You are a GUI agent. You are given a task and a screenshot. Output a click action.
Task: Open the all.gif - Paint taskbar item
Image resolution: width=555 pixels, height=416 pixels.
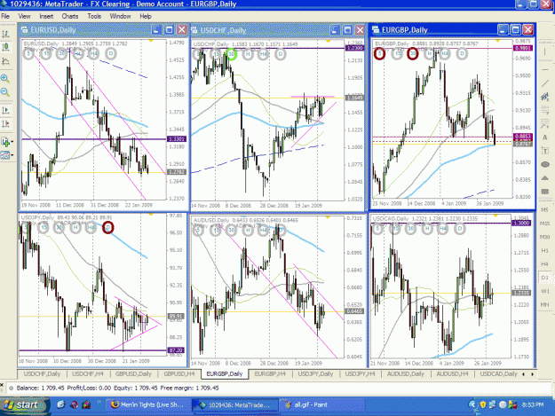322,405
